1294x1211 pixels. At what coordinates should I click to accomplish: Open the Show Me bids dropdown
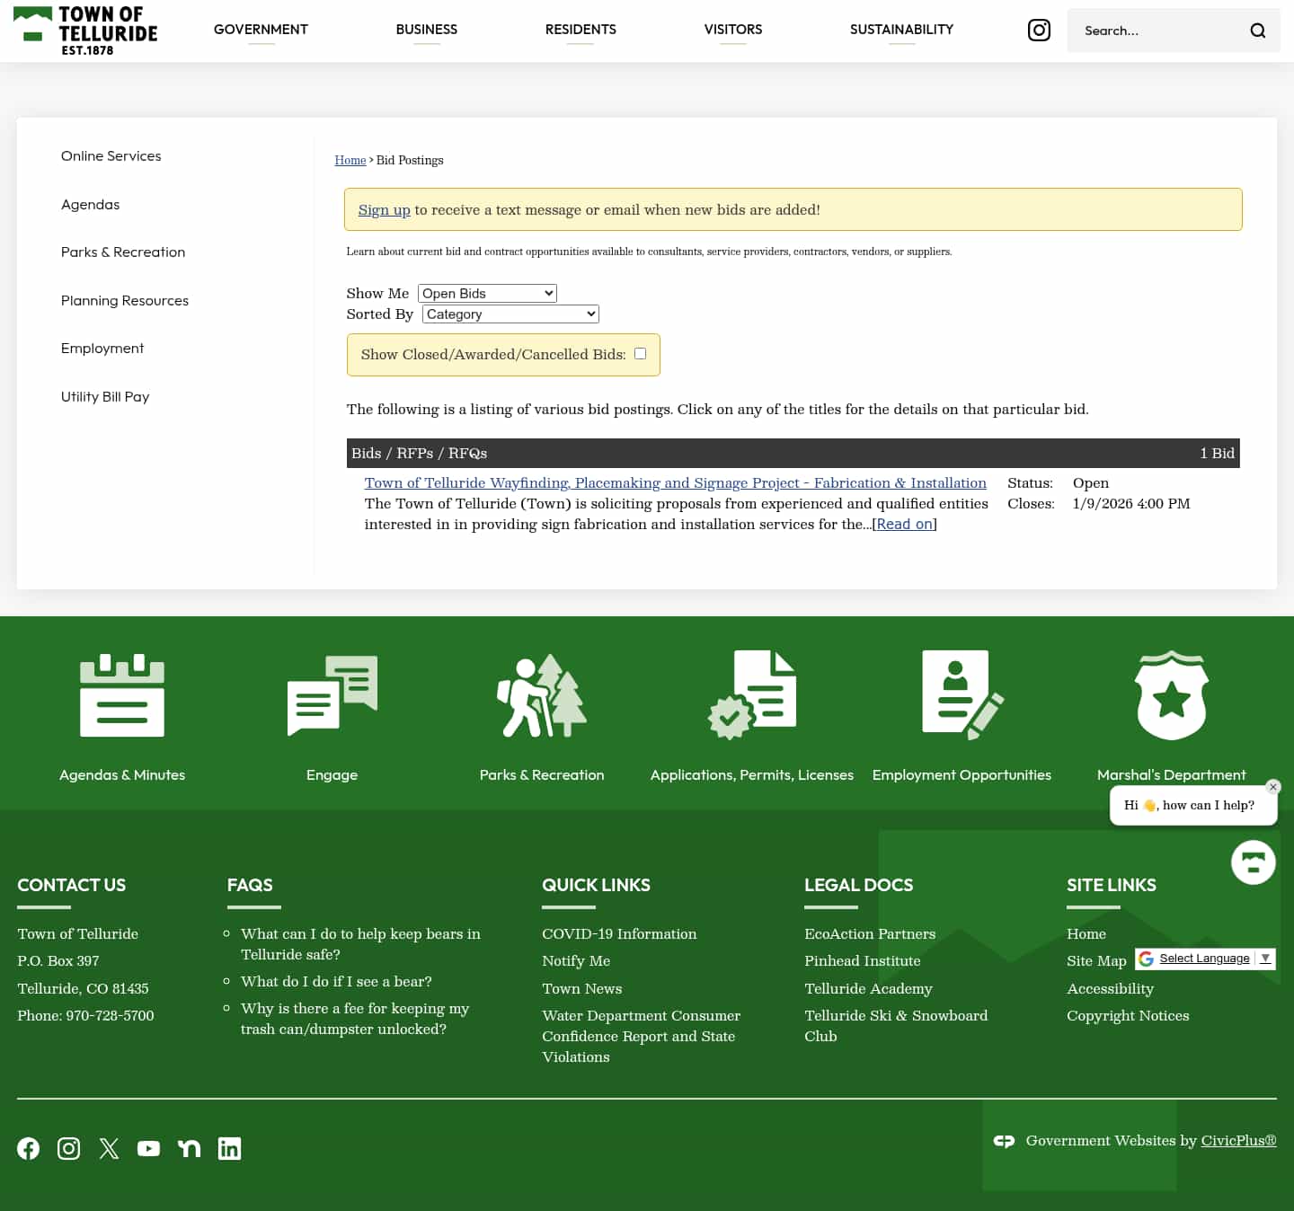[x=487, y=293]
